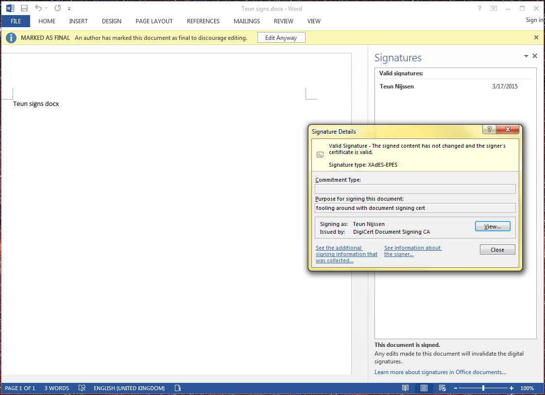
Task: Click the signatures icon in status bar
Action: point(178,388)
